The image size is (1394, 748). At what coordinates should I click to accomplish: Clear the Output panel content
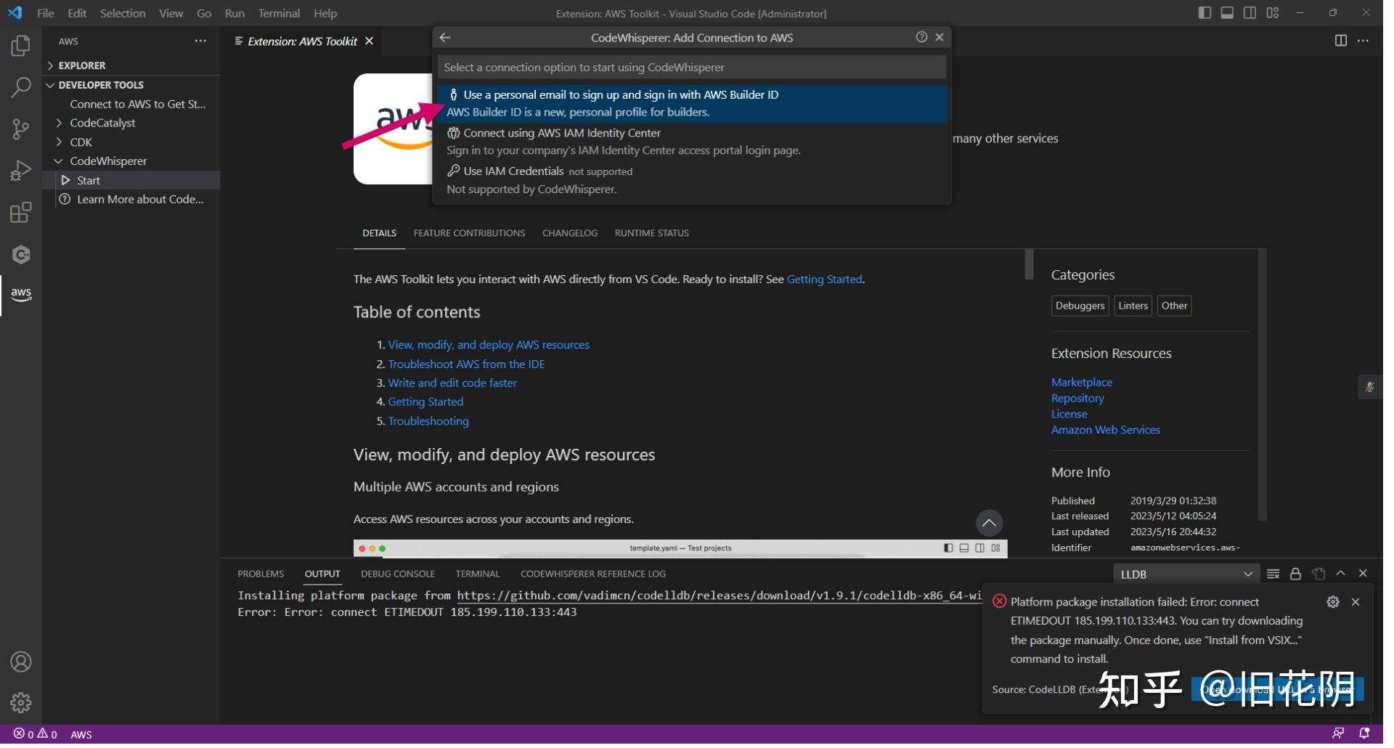[1272, 574]
